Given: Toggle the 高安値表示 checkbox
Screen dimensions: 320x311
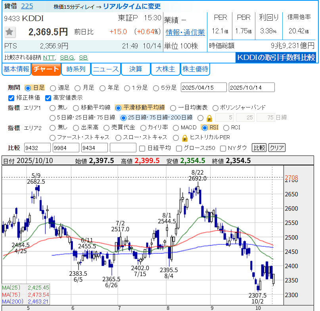Looking at the screenshot, I should point(48,98).
